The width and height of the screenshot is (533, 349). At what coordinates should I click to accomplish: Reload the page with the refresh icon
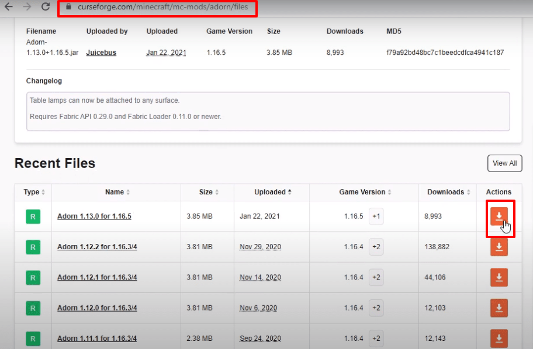click(46, 6)
